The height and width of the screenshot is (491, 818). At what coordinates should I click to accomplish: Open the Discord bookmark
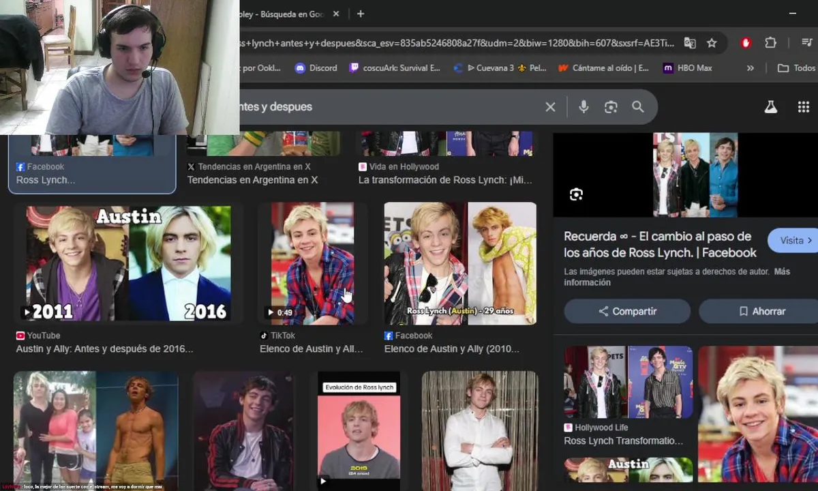point(316,68)
